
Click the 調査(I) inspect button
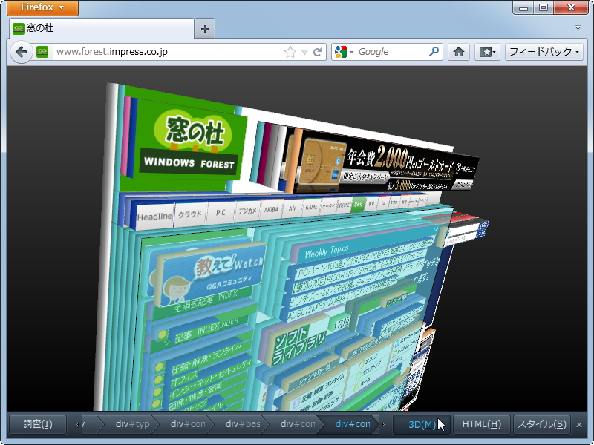(x=37, y=423)
